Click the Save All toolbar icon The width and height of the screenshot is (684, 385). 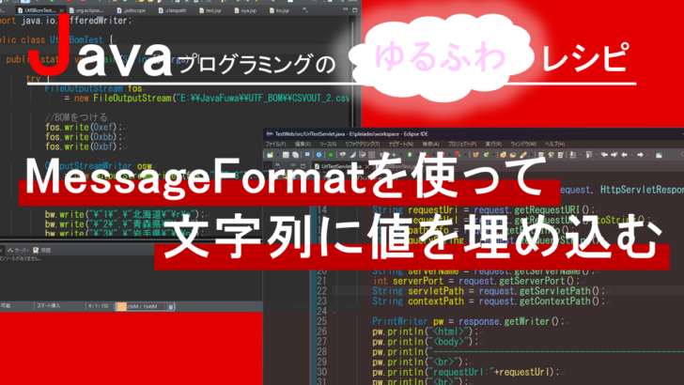click(295, 155)
